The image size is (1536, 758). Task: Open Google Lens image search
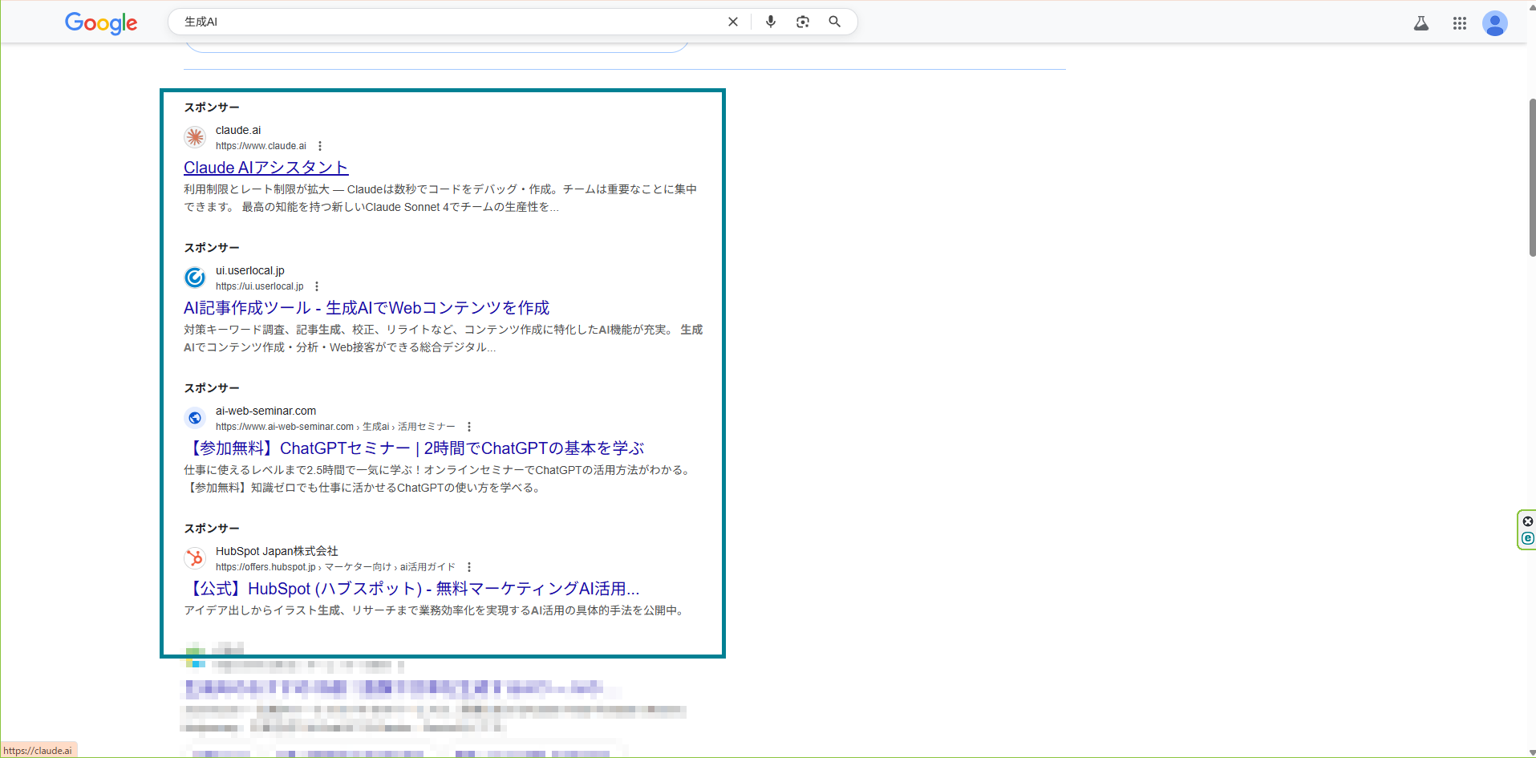tap(802, 22)
